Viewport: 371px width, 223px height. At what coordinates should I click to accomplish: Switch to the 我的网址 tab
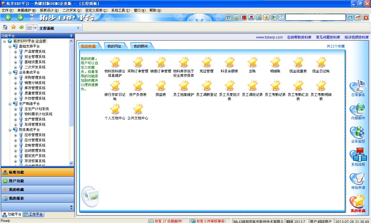tap(114, 46)
